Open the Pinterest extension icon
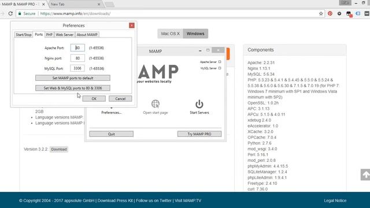The width and height of the screenshot is (370, 208). pyautogui.click(x=330, y=14)
